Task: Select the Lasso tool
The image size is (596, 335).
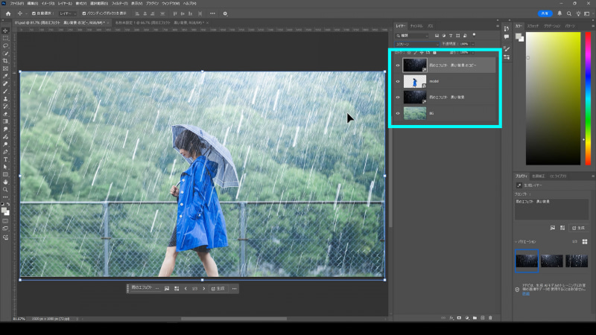Action: [x=5, y=46]
